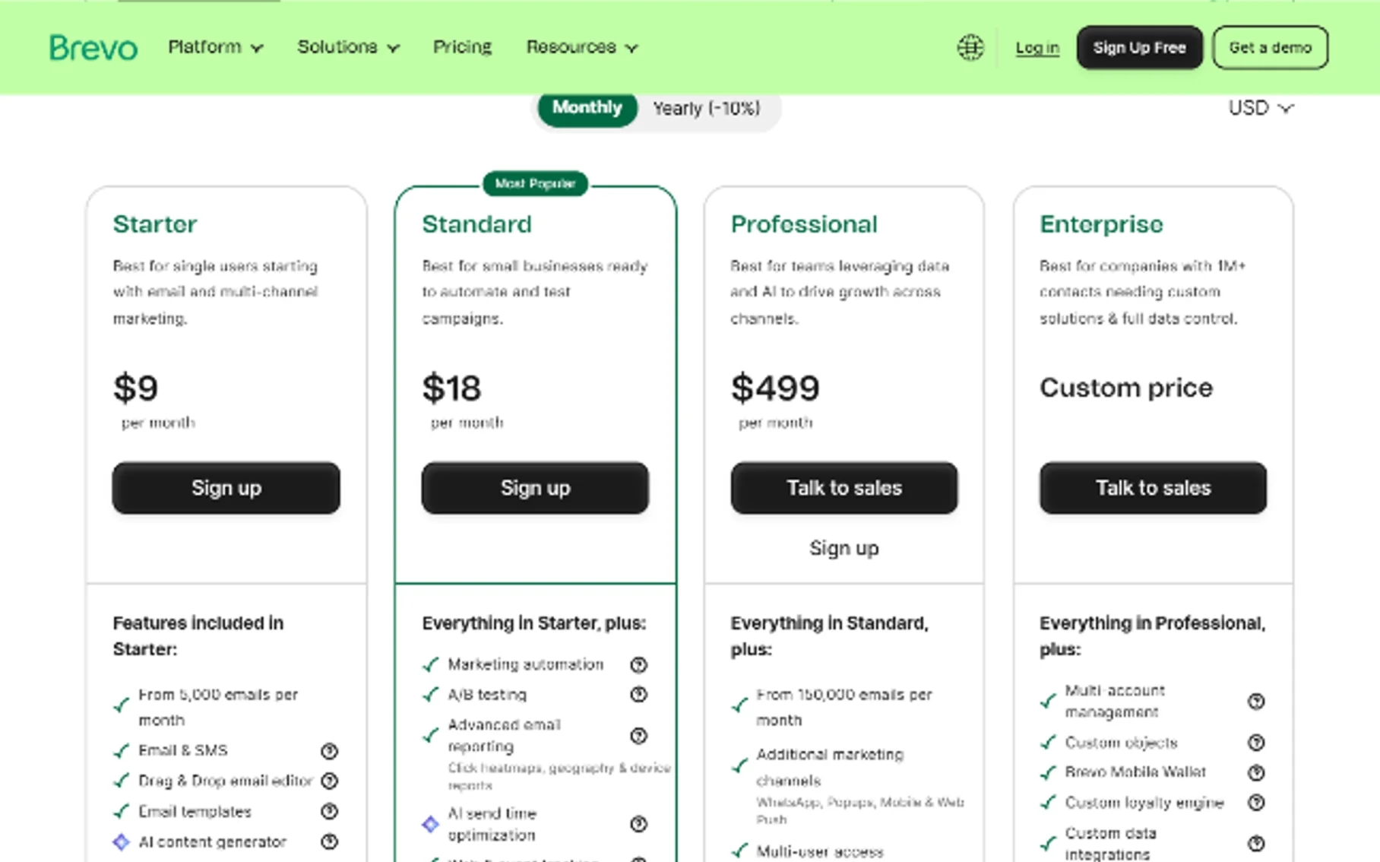Show tooltip for Email & SMS feature
The image size is (1380, 862).
click(329, 751)
